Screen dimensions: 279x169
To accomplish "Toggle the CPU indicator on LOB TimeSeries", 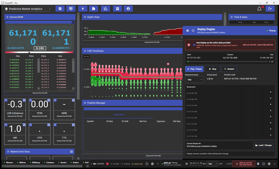I will pos(87,57).
